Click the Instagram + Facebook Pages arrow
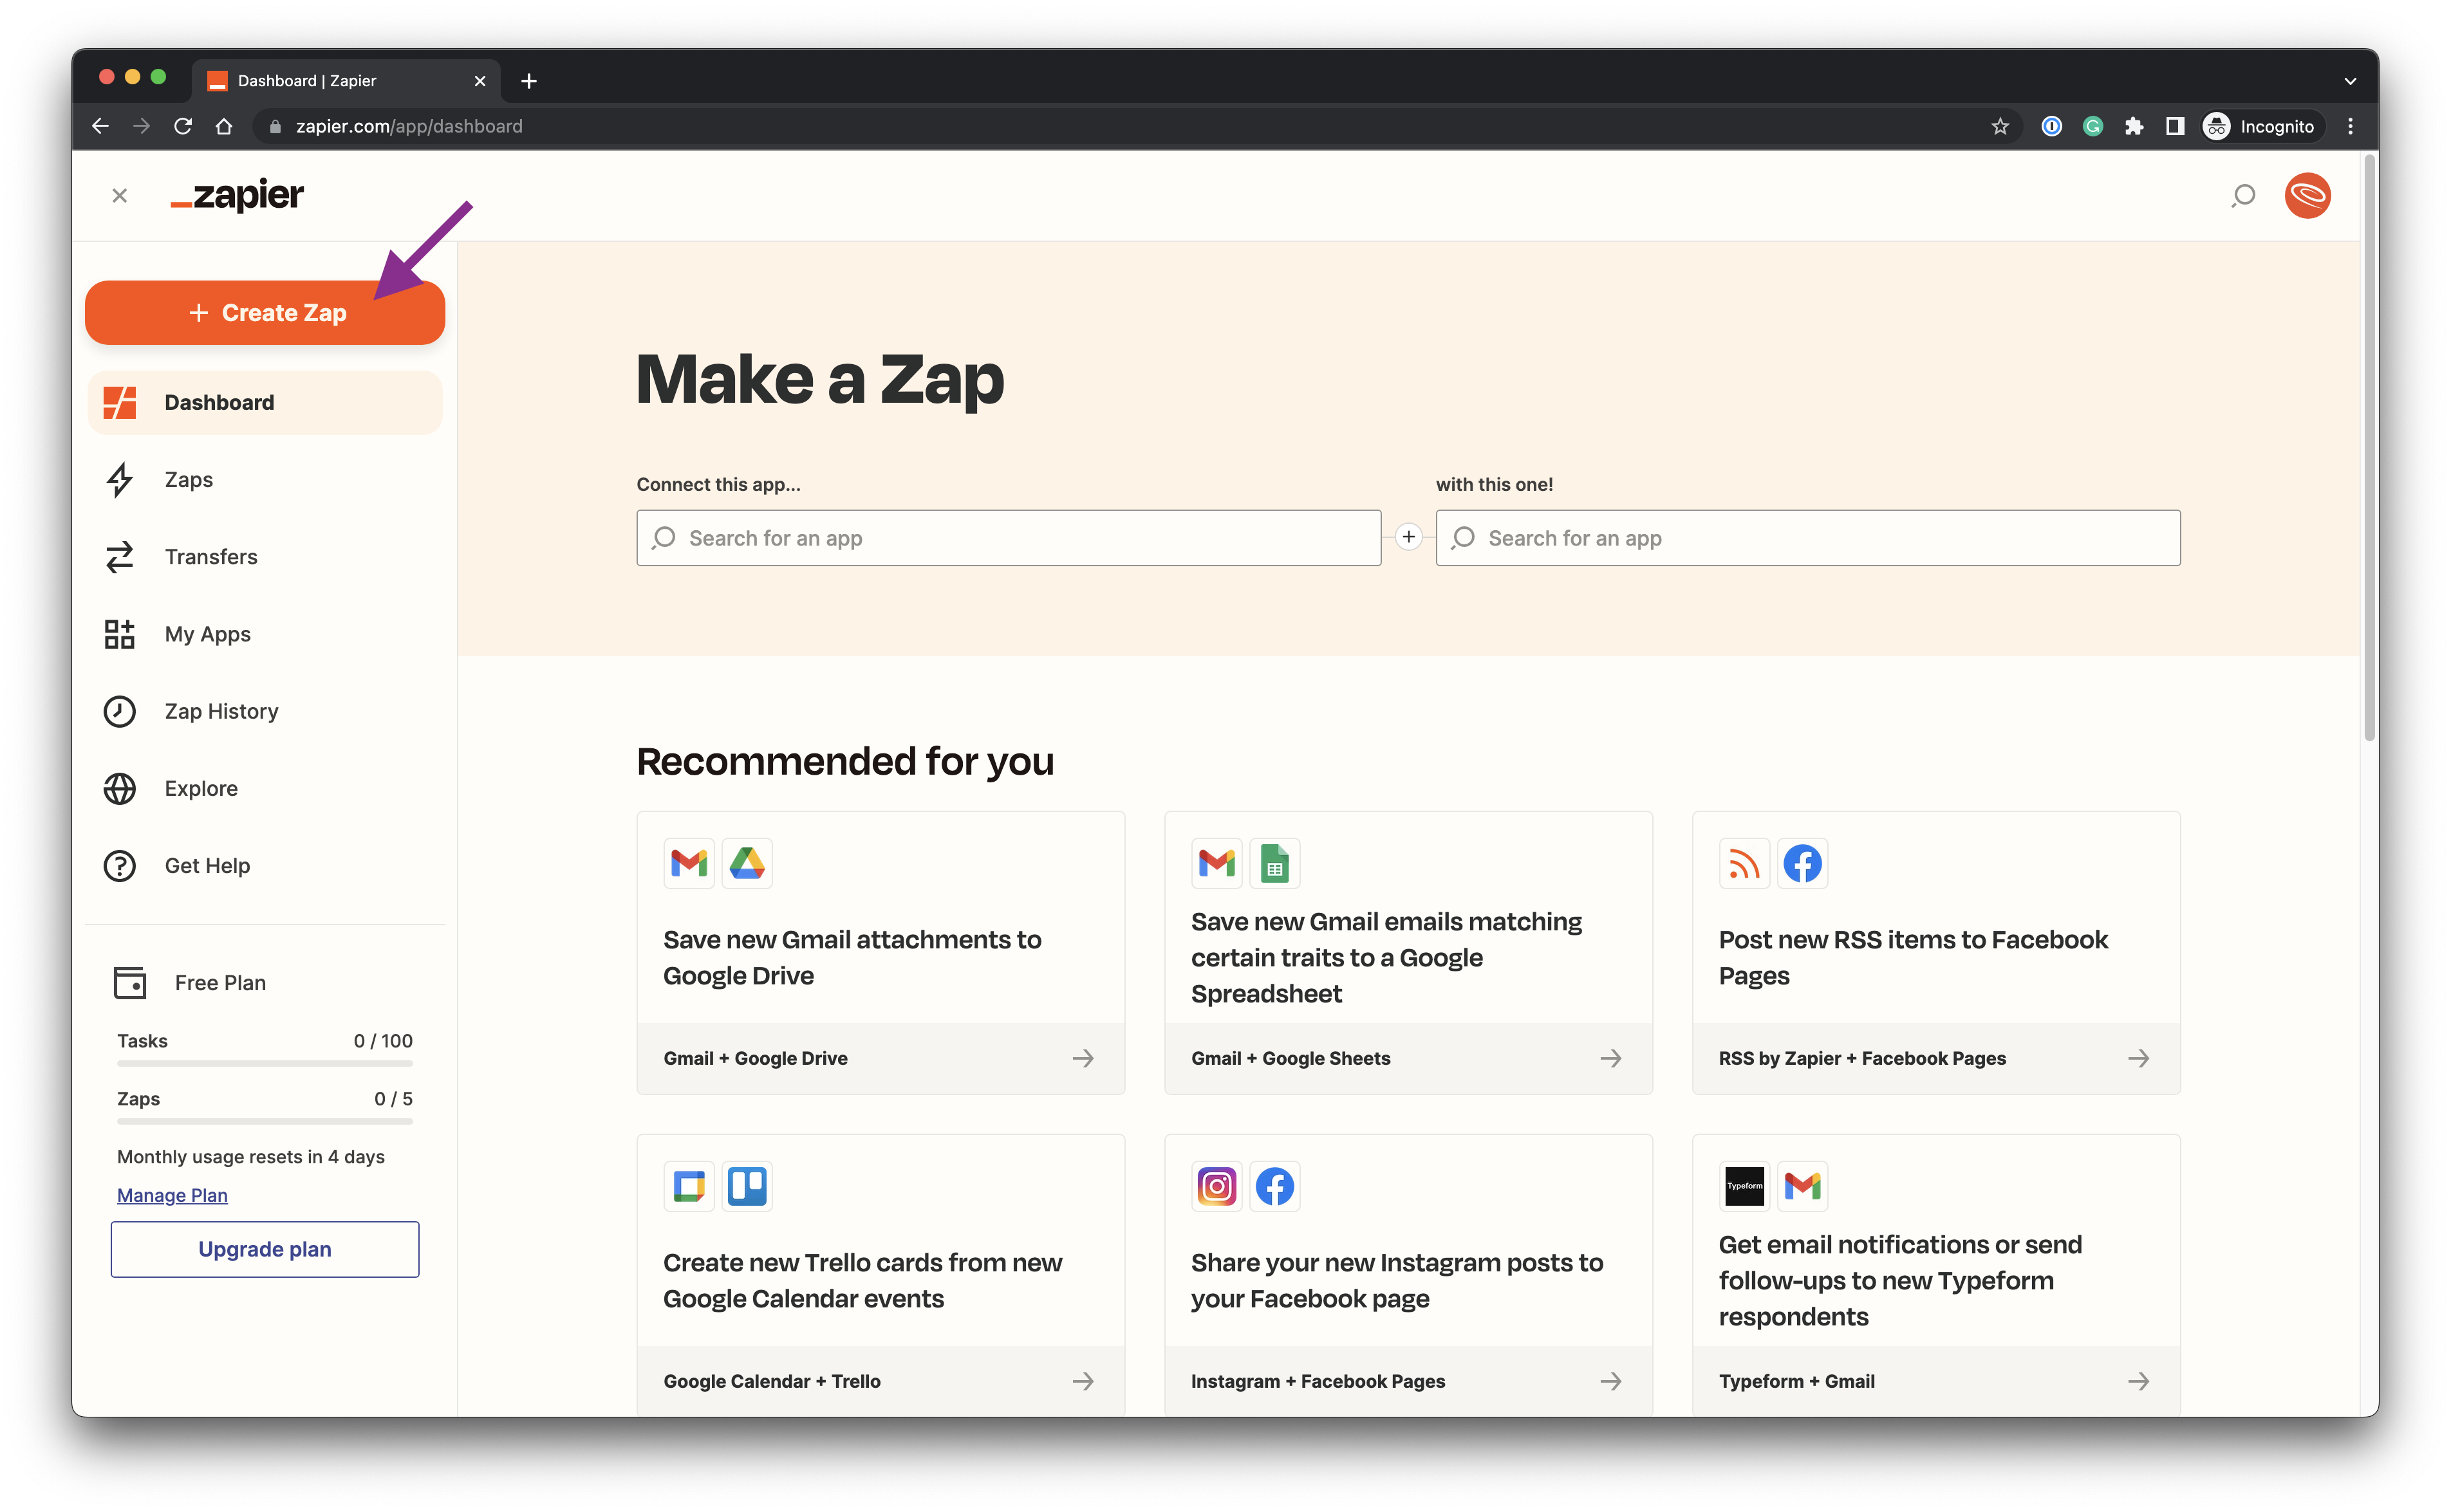The image size is (2451, 1512). coord(1610,1381)
